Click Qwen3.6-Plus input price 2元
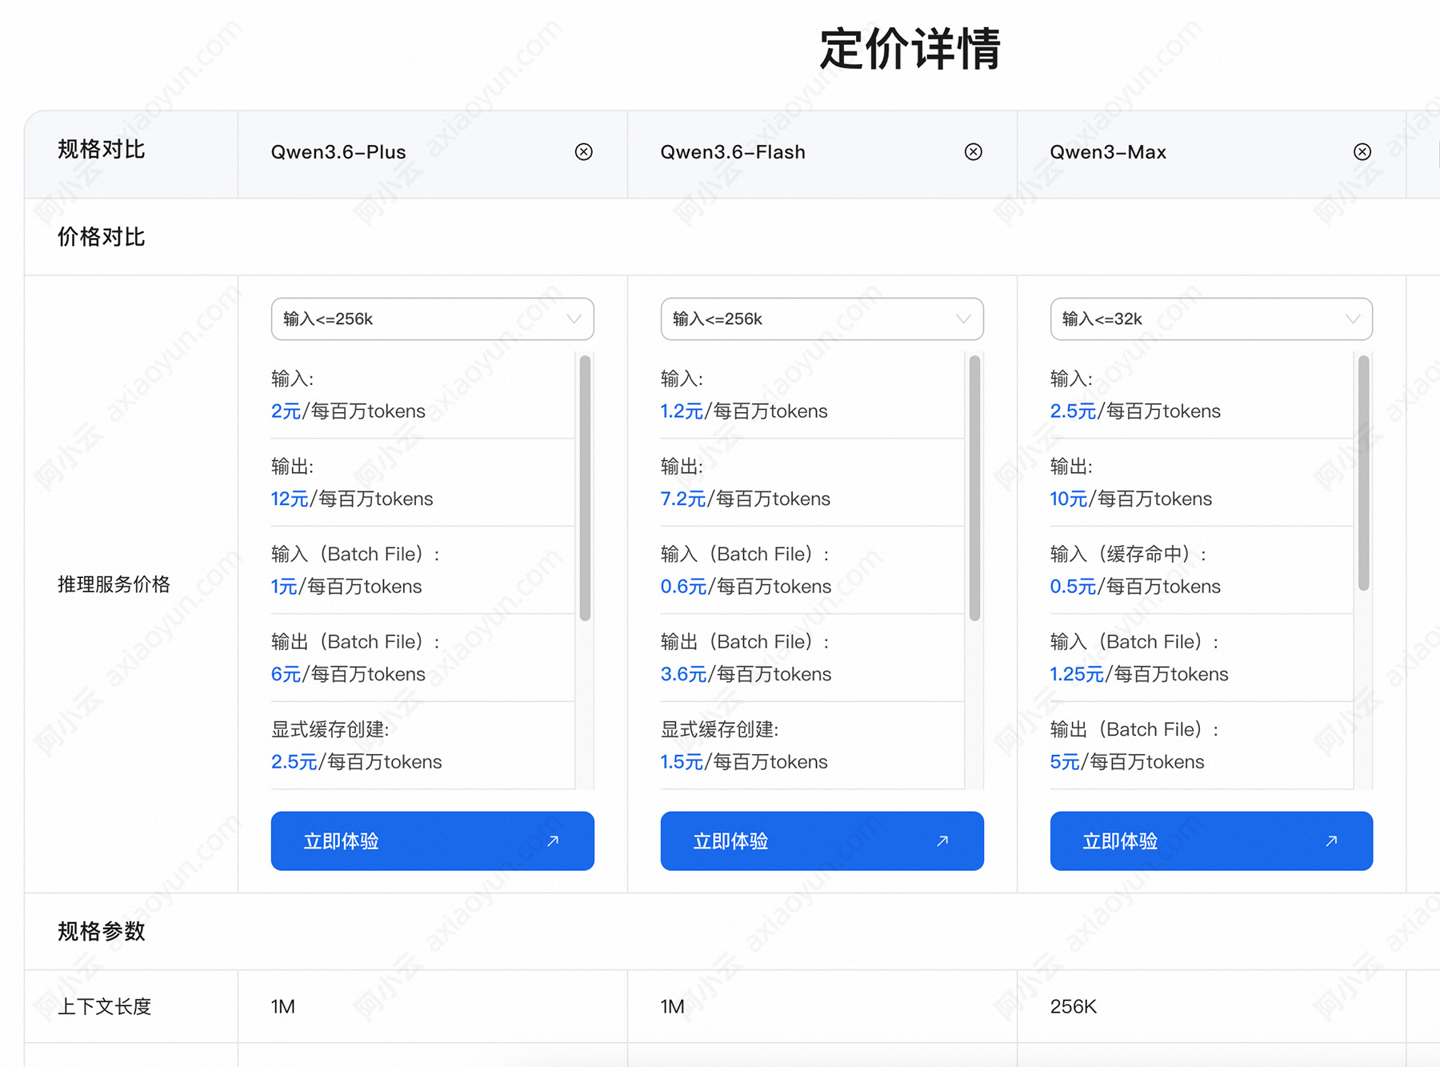Viewport: 1440px width, 1067px height. [286, 411]
